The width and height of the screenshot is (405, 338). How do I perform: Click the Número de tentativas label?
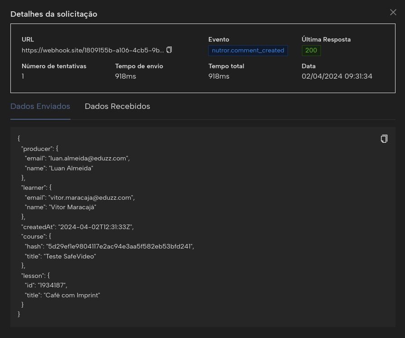point(54,66)
